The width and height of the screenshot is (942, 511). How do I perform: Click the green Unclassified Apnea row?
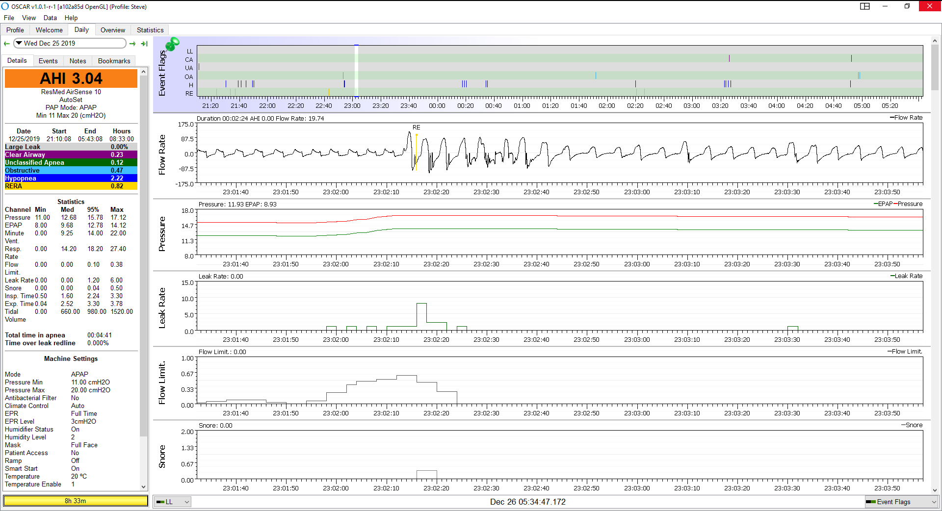pyautogui.click(x=71, y=162)
